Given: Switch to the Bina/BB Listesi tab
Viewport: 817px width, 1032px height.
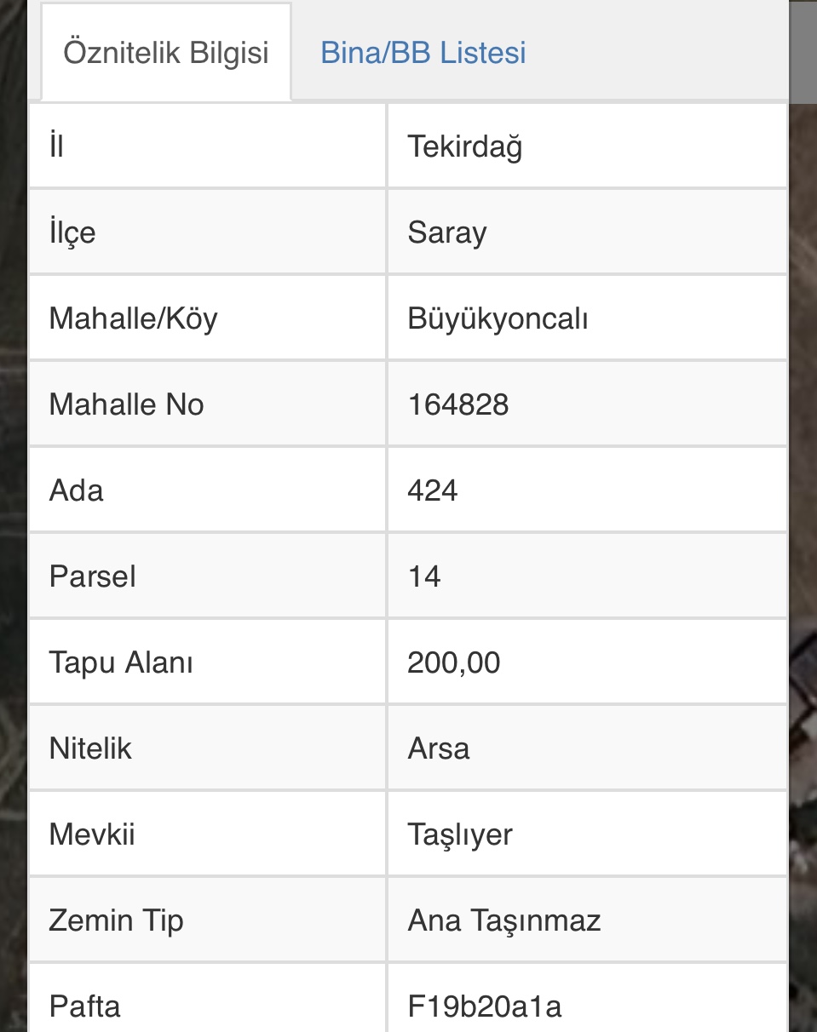Looking at the screenshot, I should pos(423,53).
